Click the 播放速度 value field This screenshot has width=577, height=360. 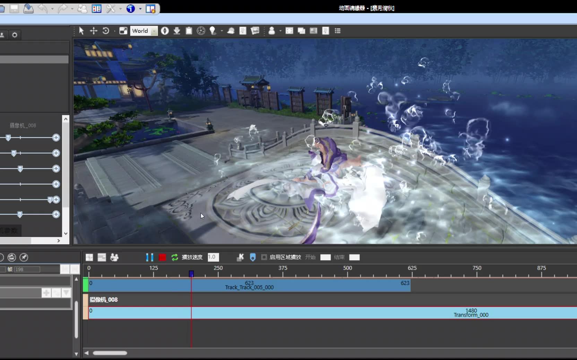tap(213, 257)
